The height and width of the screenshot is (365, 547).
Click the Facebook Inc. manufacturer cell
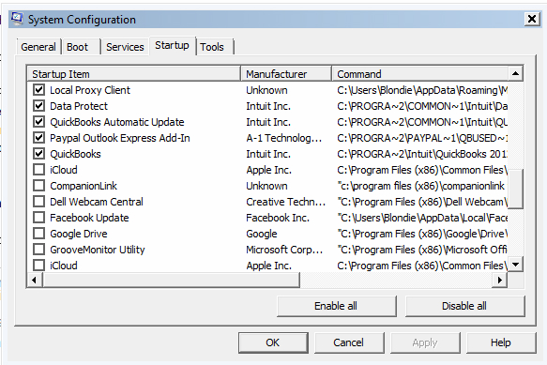pyautogui.click(x=278, y=218)
